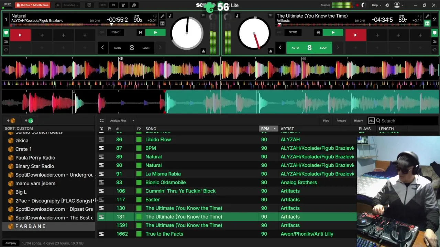Halve the deck 1 loop size
Viewport: 440px width, 247px height.
[x=102, y=48]
